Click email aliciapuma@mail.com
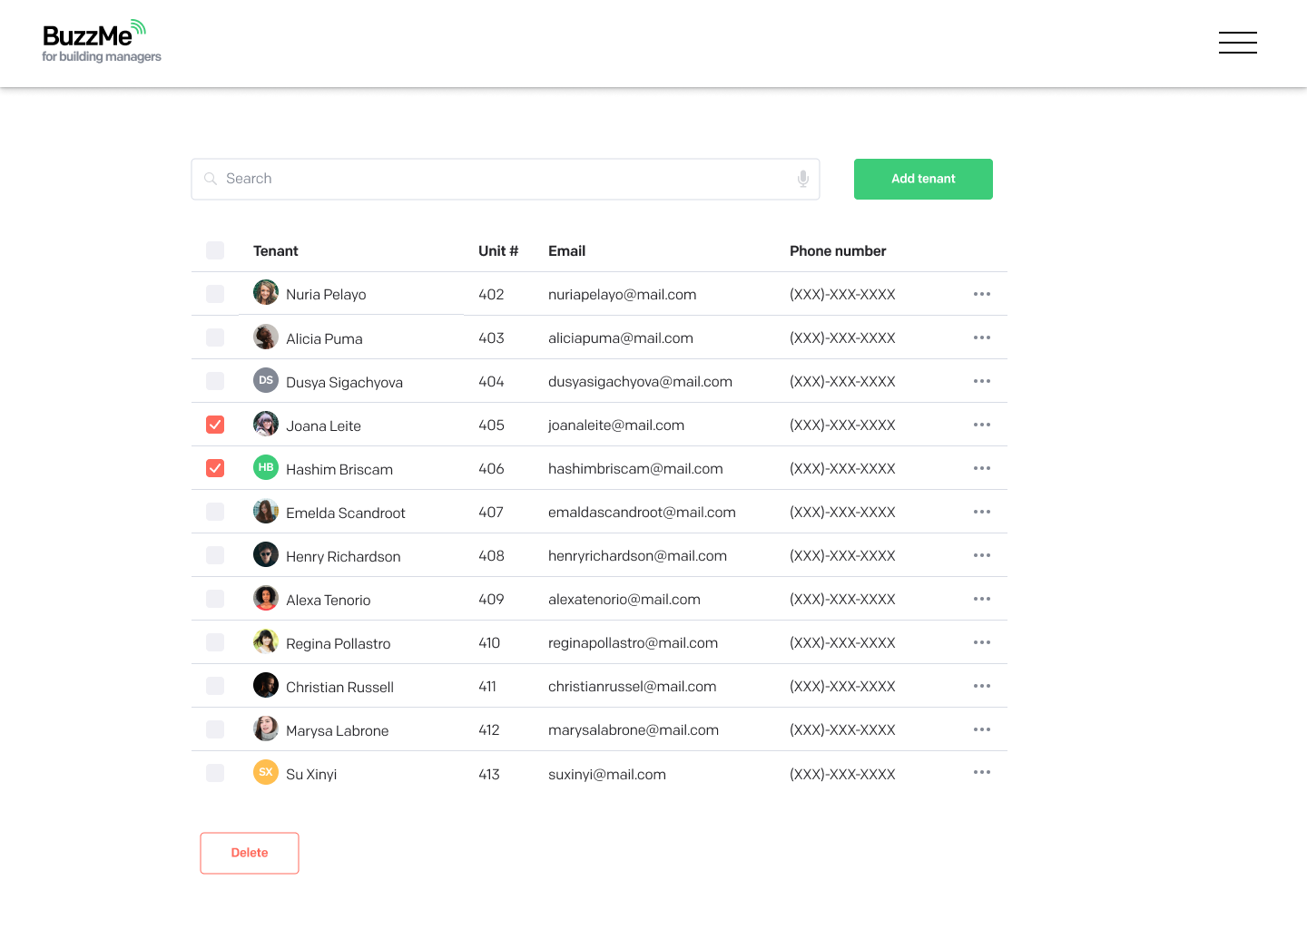1307x929 pixels. coord(621,338)
